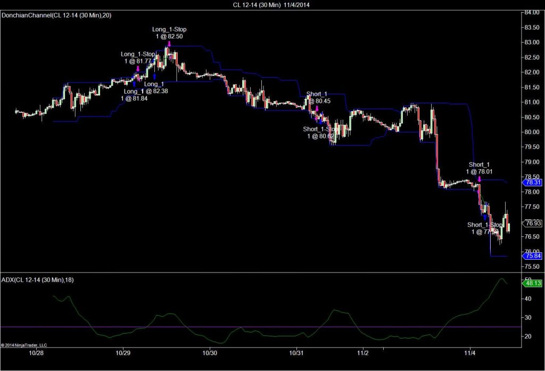
Task: Click the 79.00 price axis label
Action: pos(532,162)
